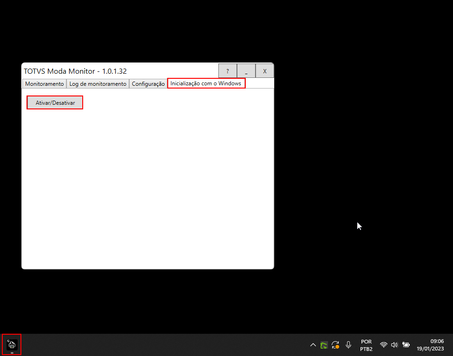Open the Wi-Fi network icon
The width and height of the screenshot is (453, 356).
pyautogui.click(x=383, y=345)
